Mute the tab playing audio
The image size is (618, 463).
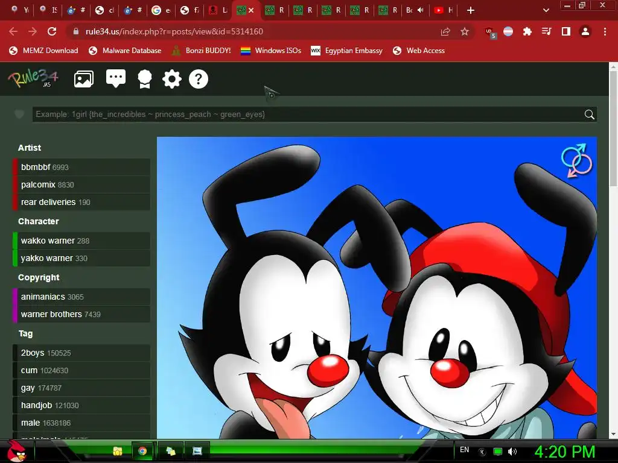[x=421, y=10]
